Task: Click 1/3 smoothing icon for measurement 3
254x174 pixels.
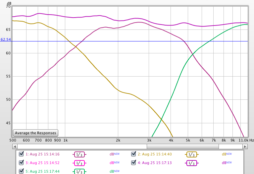Action: point(79,163)
